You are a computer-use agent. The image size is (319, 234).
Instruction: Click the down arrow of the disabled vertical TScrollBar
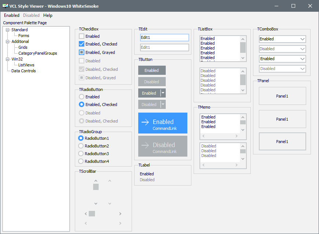(110, 204)
